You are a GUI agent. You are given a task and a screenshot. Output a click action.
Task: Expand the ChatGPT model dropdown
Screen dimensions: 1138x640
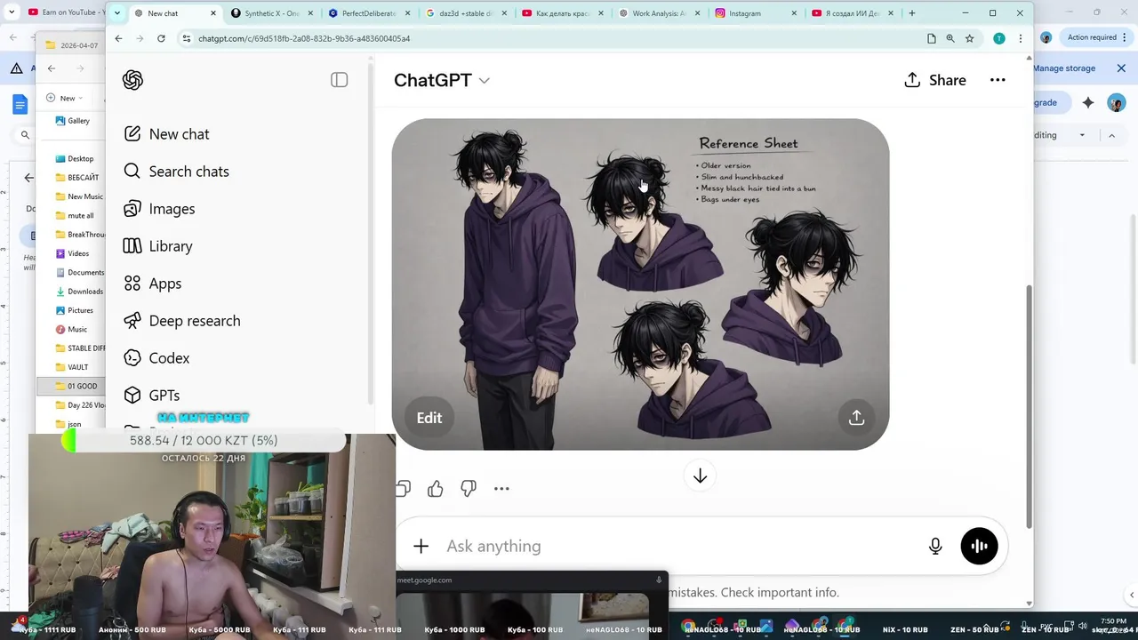(442, 80)
